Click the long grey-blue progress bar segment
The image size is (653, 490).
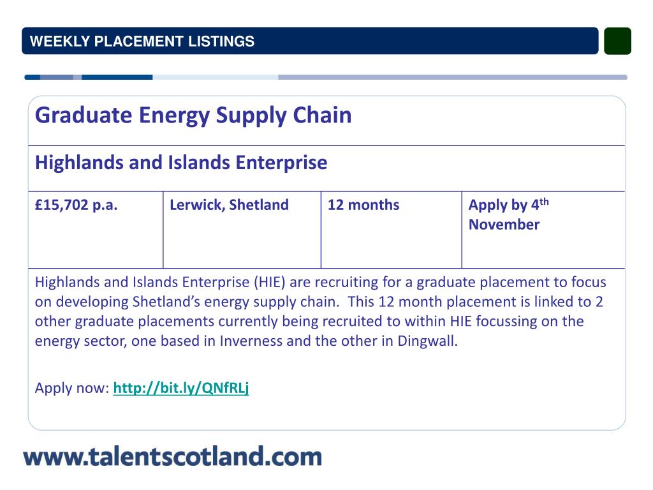click(x=453, y=77)
